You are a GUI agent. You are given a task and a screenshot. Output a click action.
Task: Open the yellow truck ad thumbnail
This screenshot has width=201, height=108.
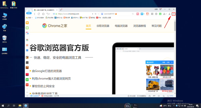[153, 84]
